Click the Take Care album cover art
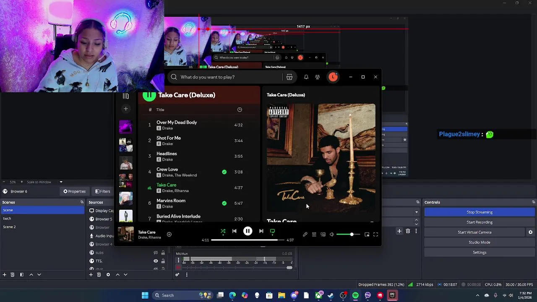 click(321, 158)
